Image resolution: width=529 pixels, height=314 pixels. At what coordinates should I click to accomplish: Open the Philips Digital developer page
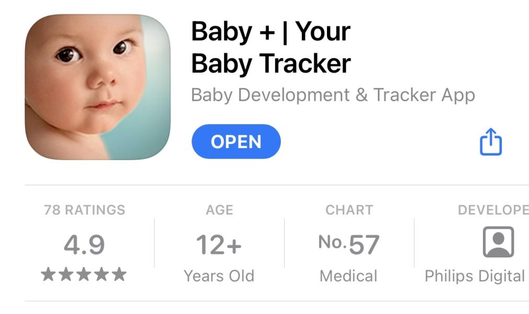(x=475, y=276)
